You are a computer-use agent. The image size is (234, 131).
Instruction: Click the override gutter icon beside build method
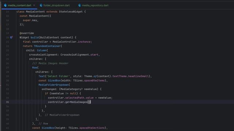(x=11, y=37)
